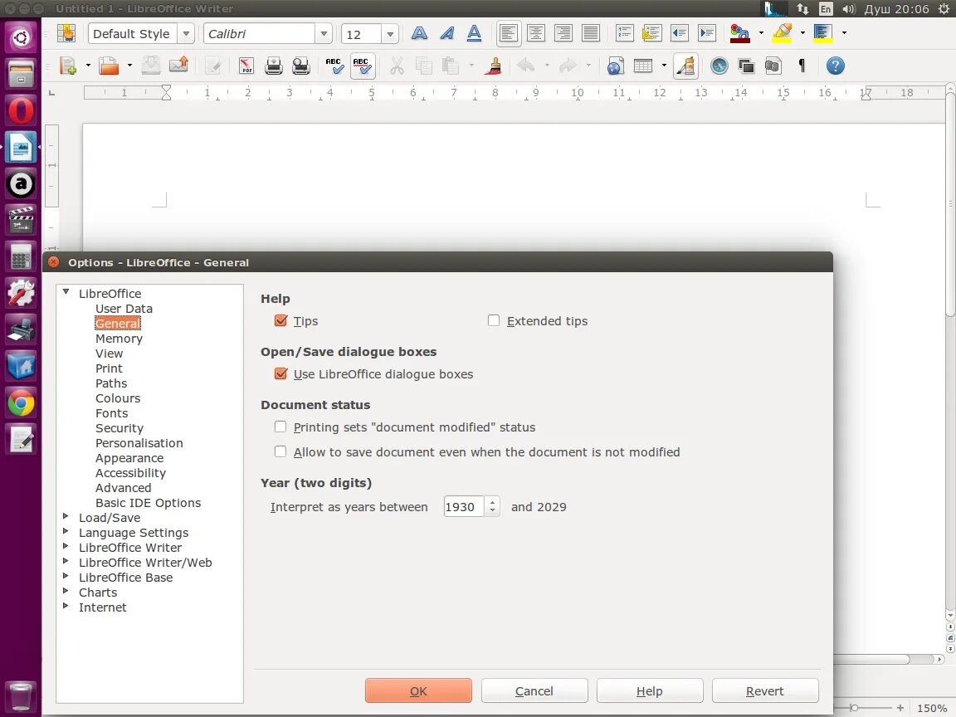Open the Navigator compass icon
This screenshot has width=956, height=717.
pos(719,66)
